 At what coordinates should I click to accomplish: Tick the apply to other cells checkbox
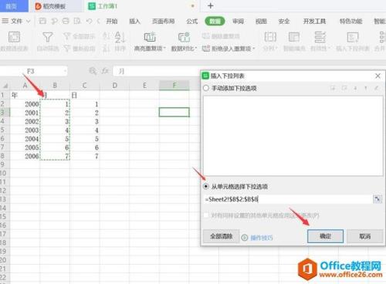pos(206,215)
